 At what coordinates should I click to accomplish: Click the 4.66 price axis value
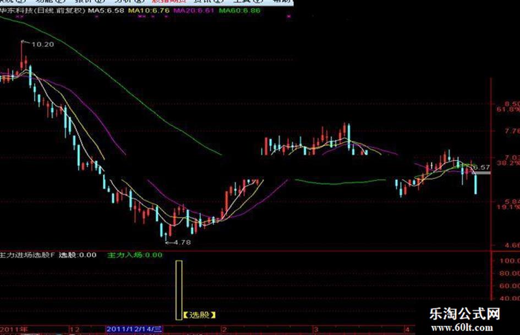click(x=512, y=245)
